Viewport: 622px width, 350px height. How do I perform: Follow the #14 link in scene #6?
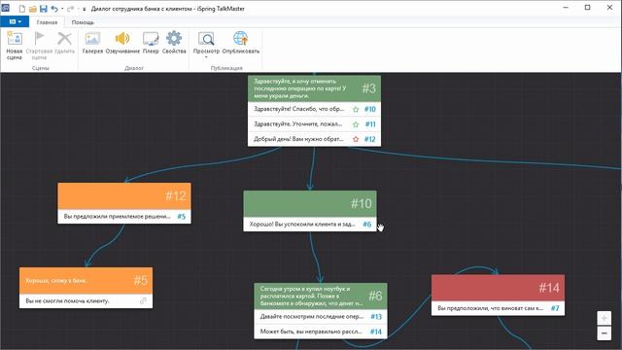pos(376,332)
